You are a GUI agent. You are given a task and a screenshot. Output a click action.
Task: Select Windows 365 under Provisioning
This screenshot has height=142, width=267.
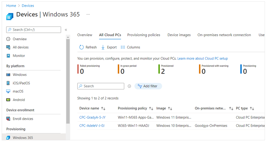click(x=23, y=137)
